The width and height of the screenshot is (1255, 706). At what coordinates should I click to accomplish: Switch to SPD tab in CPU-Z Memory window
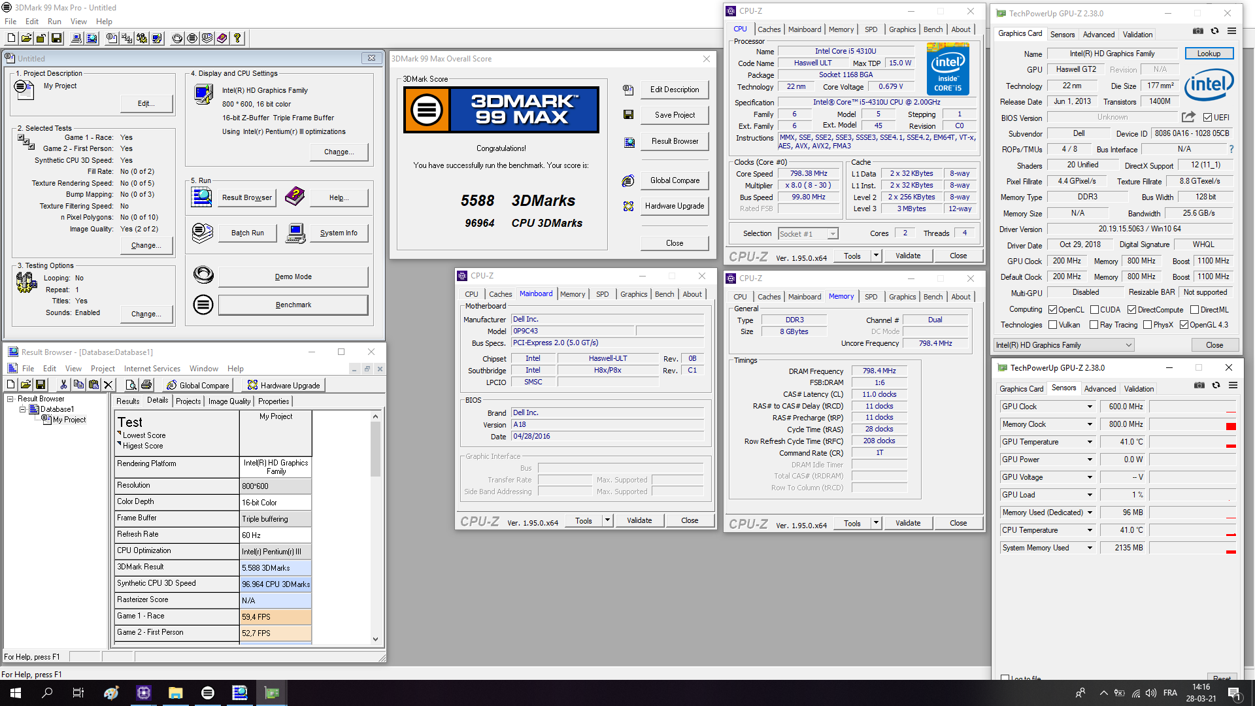click(x=871, y=297)
